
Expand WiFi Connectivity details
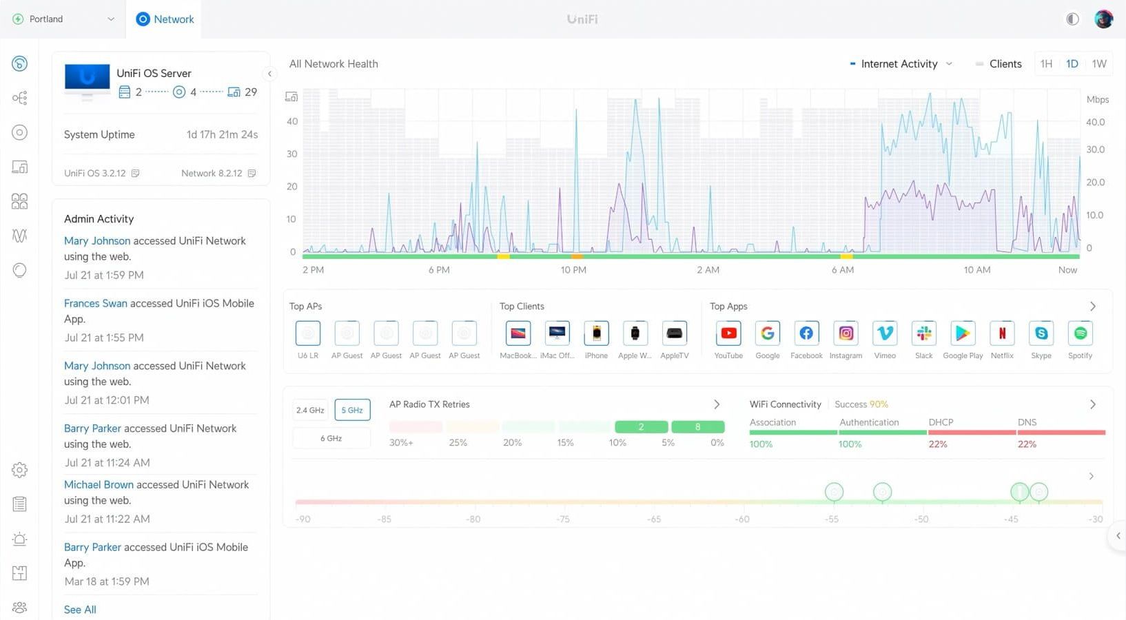click(x=1093, y=404)
